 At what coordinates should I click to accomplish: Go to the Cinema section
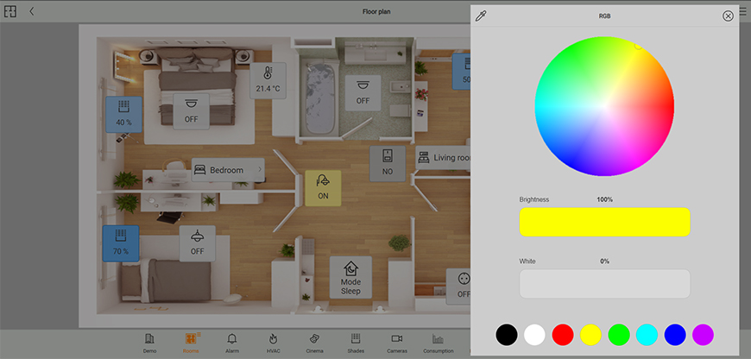point(314,343)
